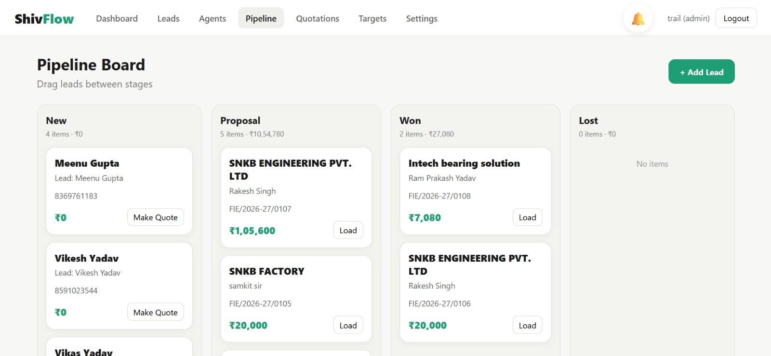
Task: Select the Meenu Gupta lead card title
Action: tap(87, 163)
